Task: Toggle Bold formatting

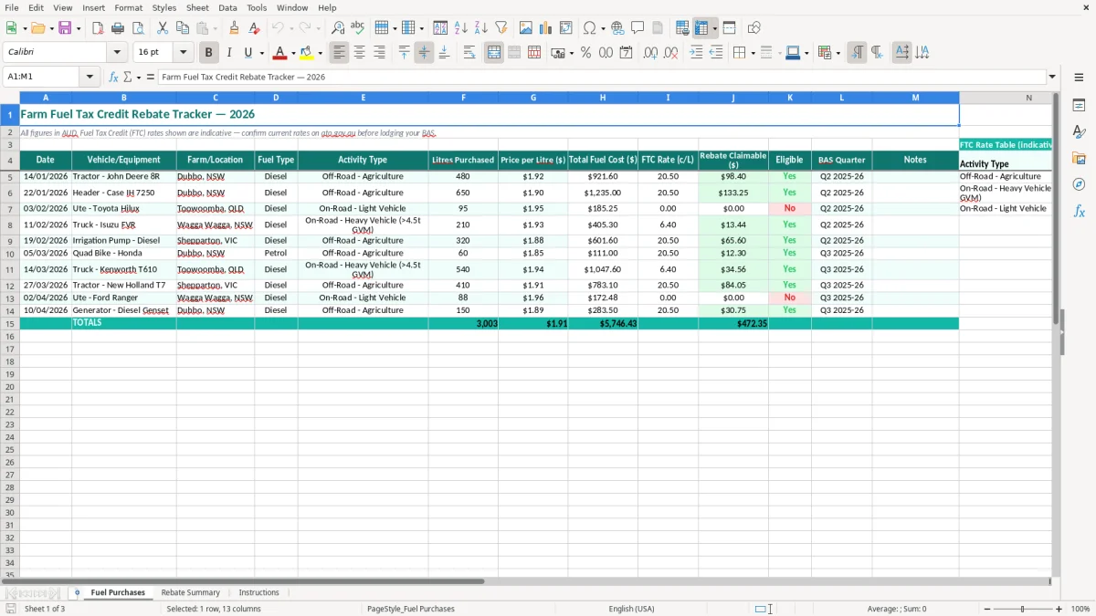Action: pos(209,53)
